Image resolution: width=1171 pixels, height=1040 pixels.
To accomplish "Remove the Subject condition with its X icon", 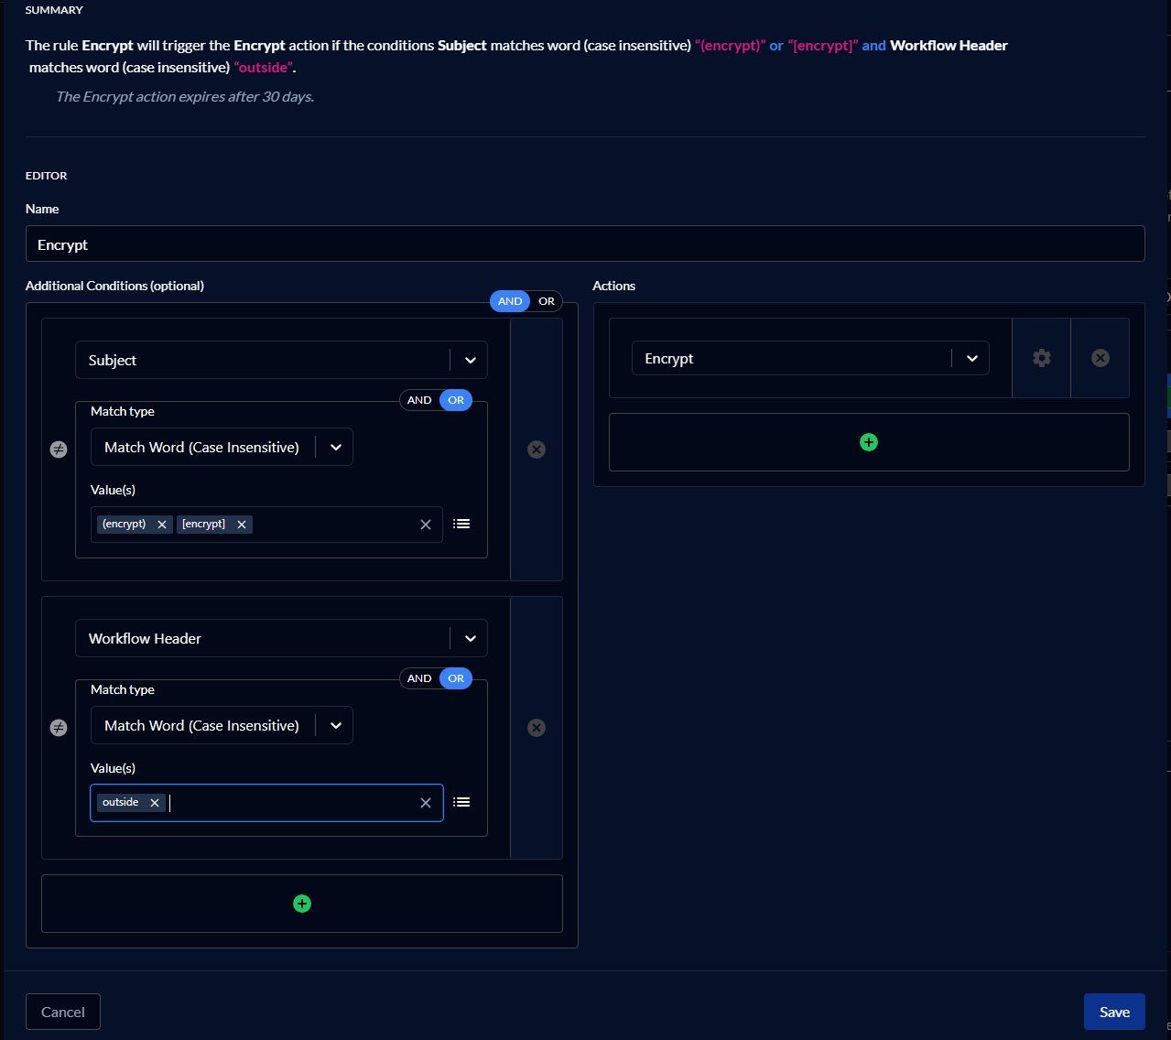I will click(x=537, y=450).
